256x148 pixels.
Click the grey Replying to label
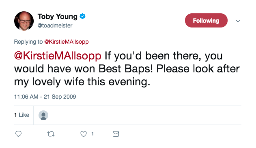tap(28, 42)
